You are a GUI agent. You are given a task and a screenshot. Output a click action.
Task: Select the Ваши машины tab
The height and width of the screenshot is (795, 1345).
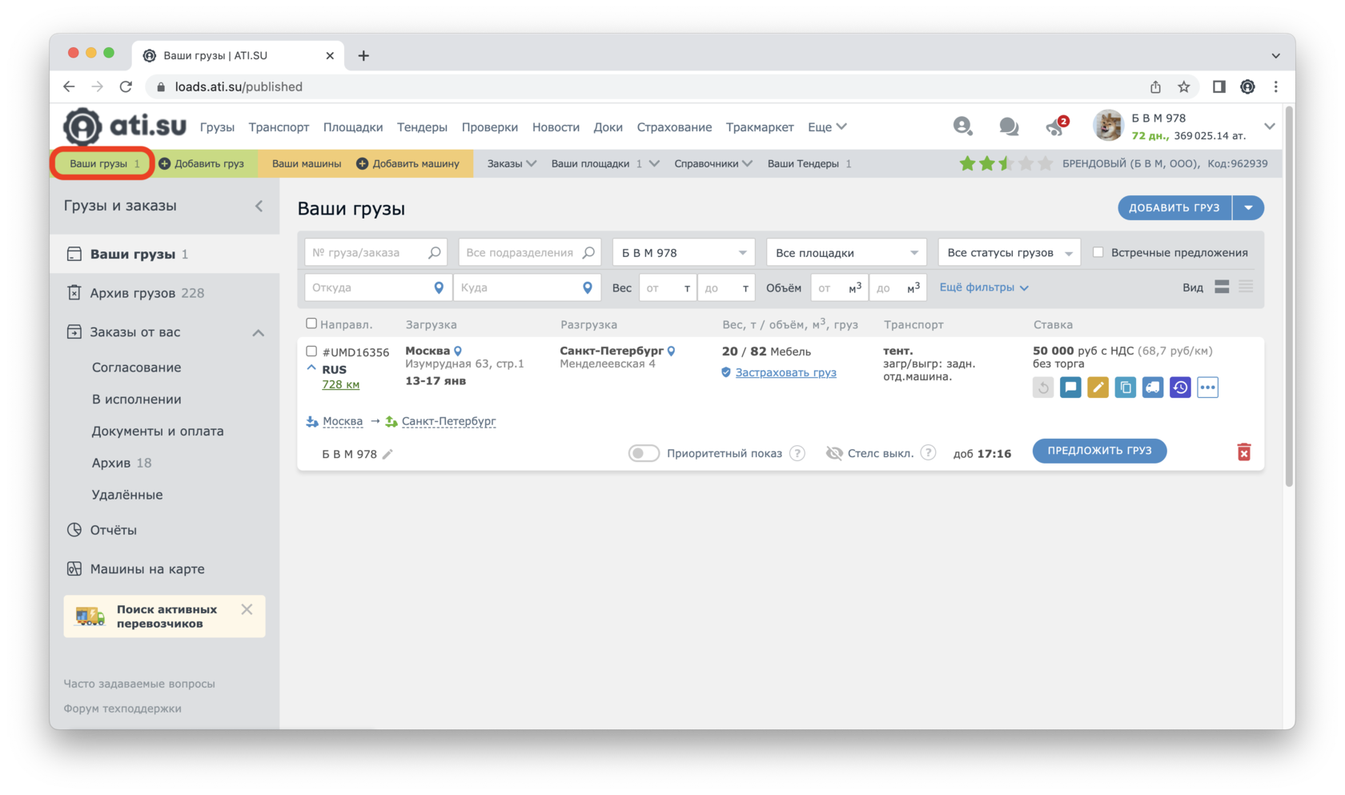(x=306, y=163)
